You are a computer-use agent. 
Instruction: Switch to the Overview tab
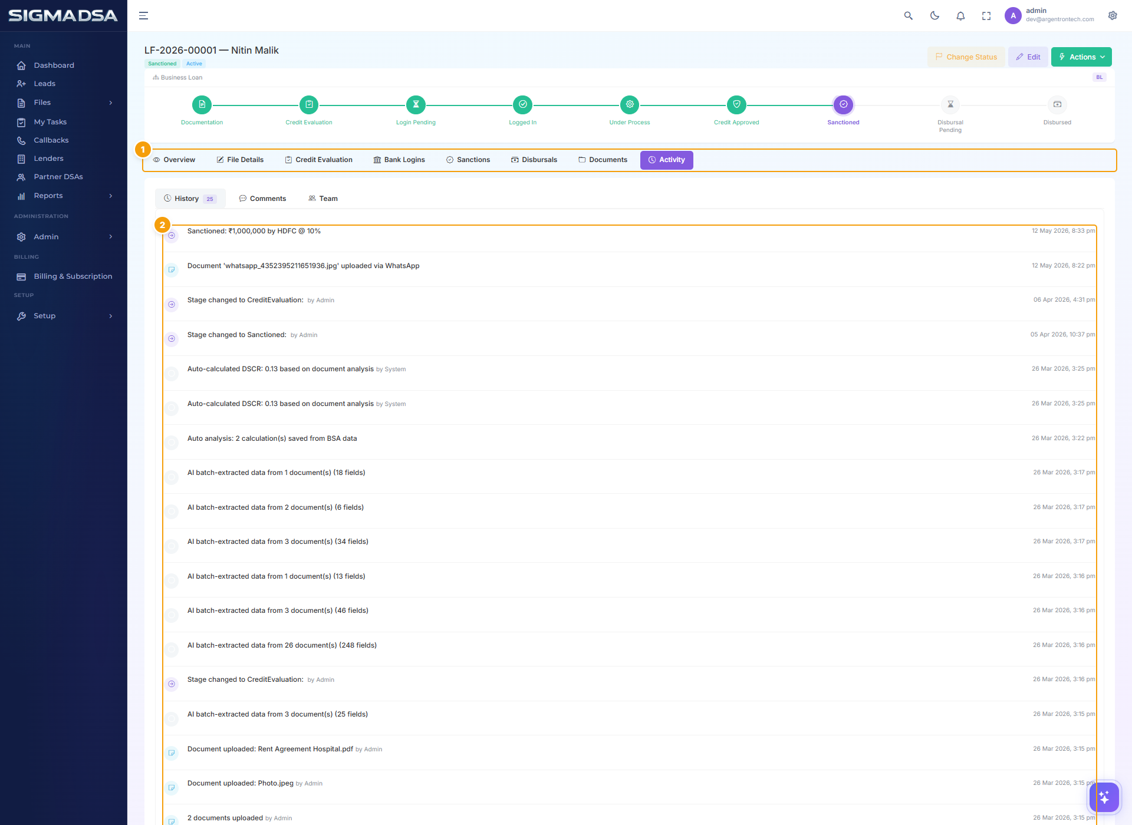tap(174, 160)
